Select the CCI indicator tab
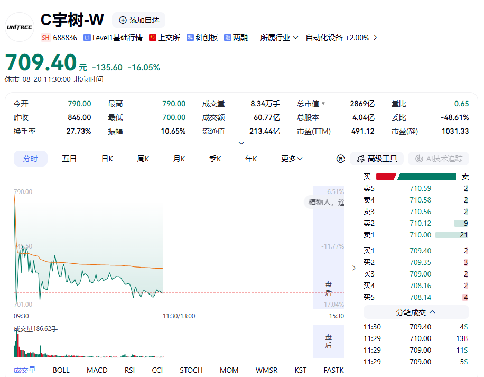 tap(157, 370)
